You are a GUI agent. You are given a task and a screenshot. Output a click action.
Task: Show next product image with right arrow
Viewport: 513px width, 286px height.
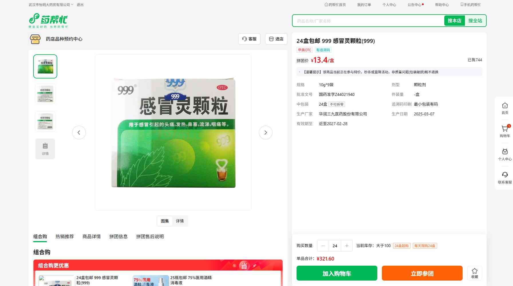(x=265, y=133)
